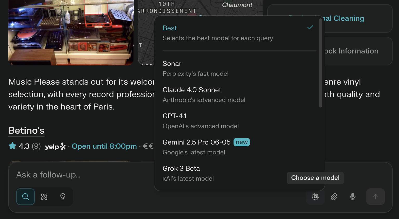The image size is (399, 219).
Task: Select the Search mode magnifier icon
Action: [x=25, y=197]
